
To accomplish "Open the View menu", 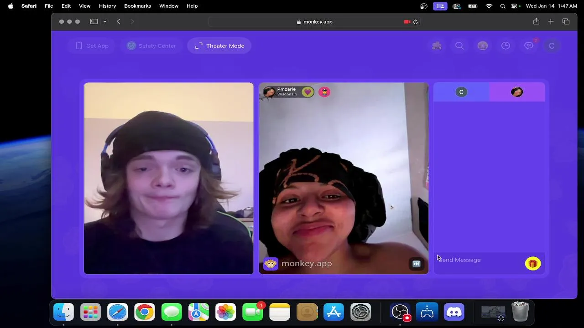I will pos(85,6).
